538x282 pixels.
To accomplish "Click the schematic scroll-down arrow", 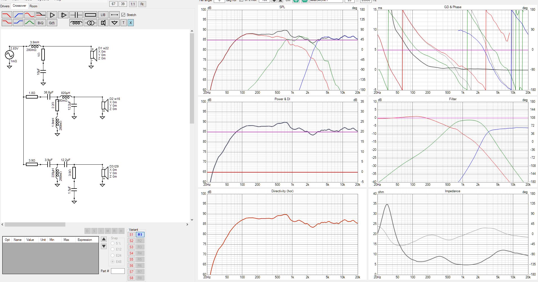I will (x=192, y=220).
